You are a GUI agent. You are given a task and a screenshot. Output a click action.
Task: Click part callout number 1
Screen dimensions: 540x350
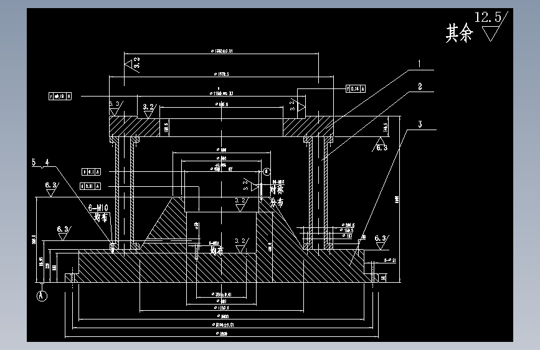(x=419, y=64)
